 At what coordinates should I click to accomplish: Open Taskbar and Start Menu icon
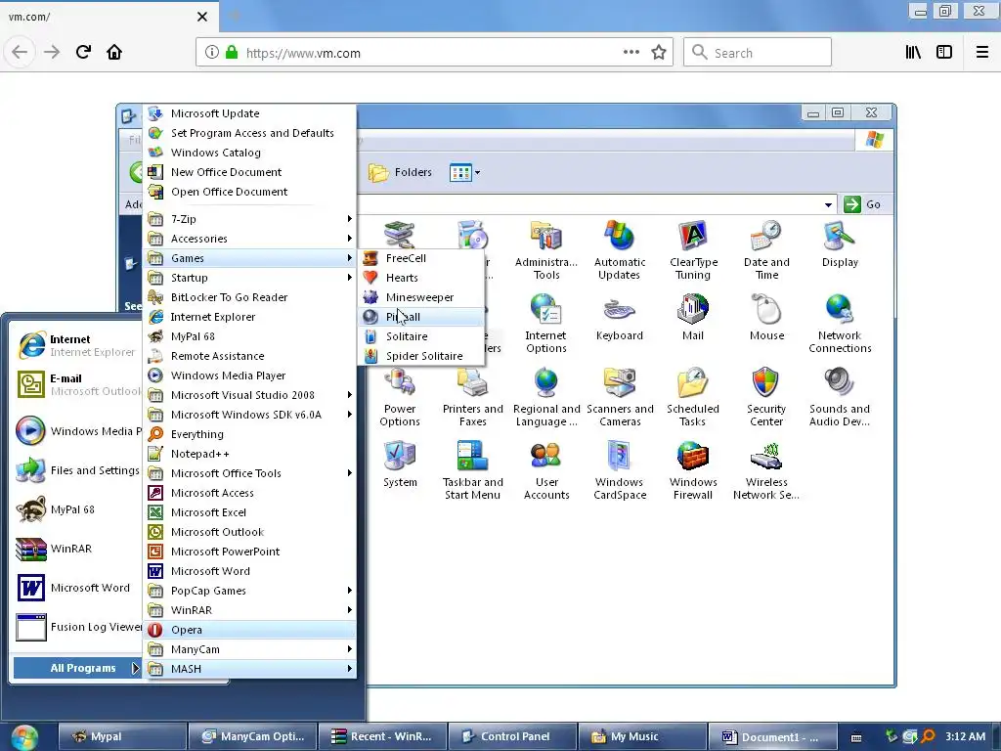pyautogui.click(x=473, y=470)
